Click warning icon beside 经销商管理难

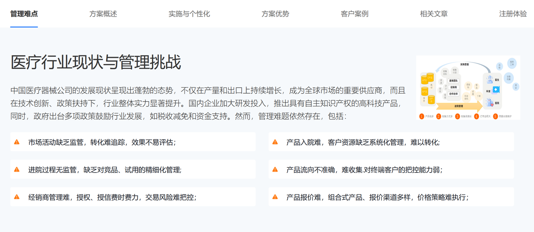click(x=17, y=197)
